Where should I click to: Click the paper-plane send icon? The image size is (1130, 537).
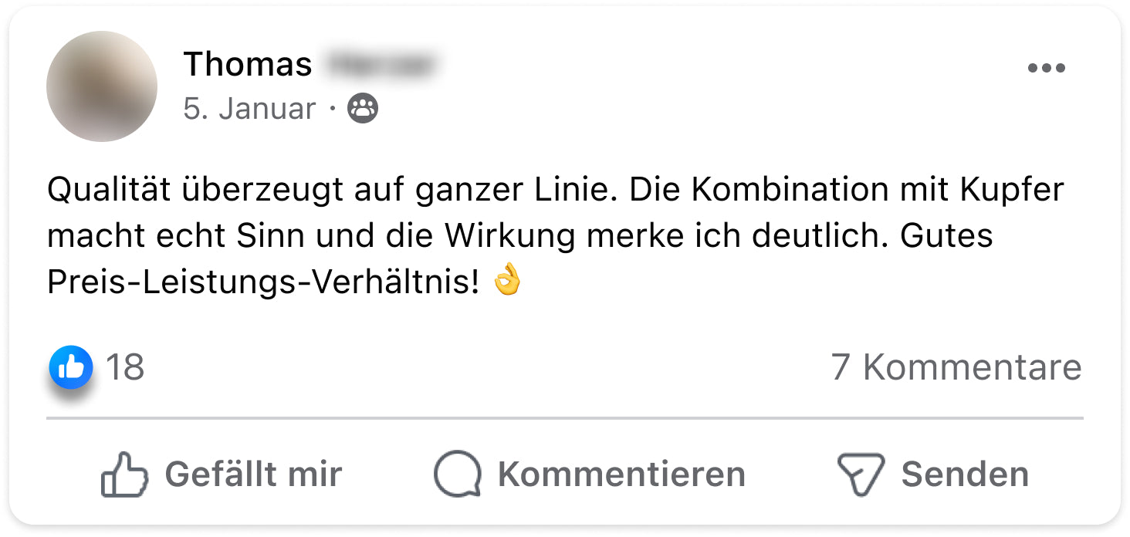860,474
